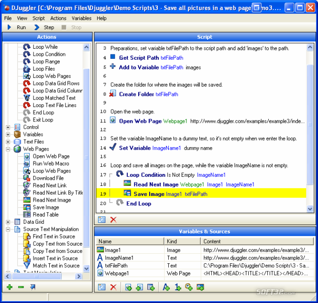Click the Actions tree scroll up arrow
This screenshot has width=318, height=303.
87,47
